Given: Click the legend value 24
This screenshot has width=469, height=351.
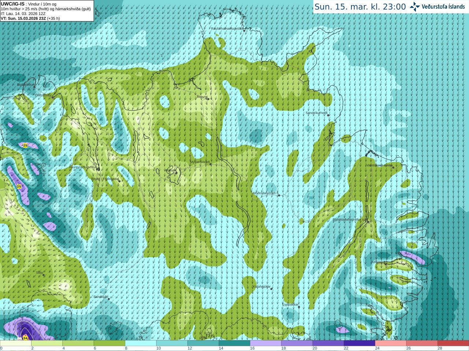Looking at the screenshot, I should [377, 348].
